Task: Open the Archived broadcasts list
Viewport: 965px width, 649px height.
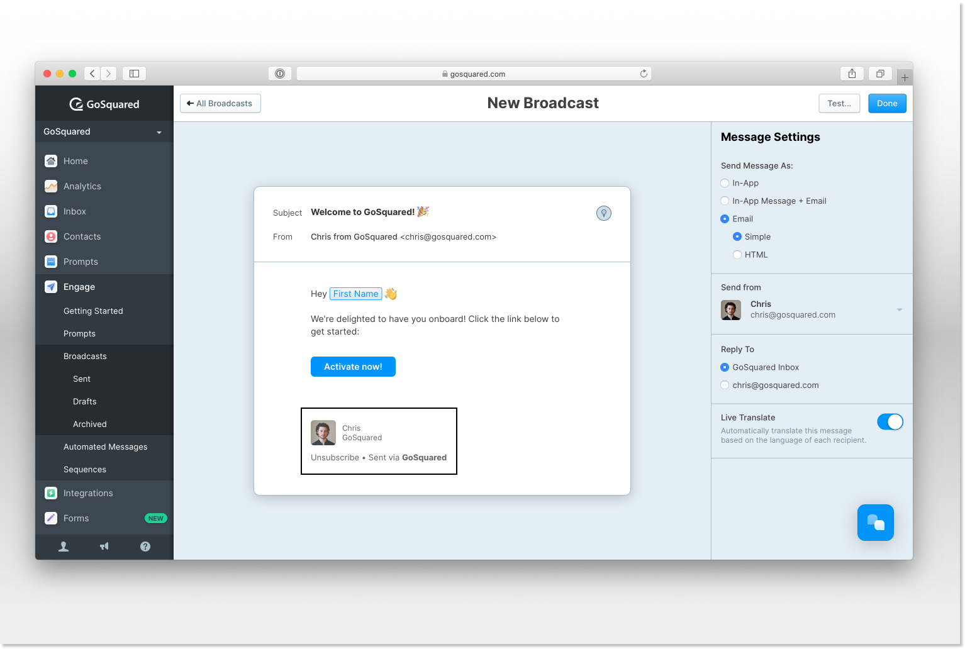Action: 90,424
